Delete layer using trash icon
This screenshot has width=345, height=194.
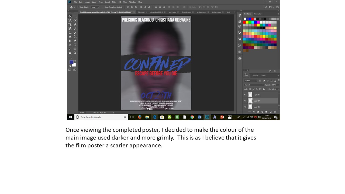pyautogui.click(x=275, y=112)
